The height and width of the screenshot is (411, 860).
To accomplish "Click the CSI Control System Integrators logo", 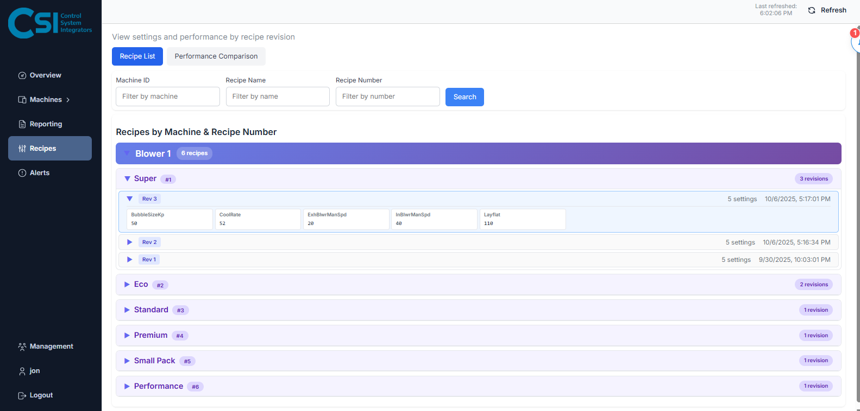I will pos(50,23).
